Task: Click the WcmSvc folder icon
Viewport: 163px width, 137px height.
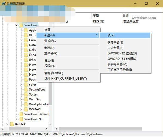Action: coord(26,99)
